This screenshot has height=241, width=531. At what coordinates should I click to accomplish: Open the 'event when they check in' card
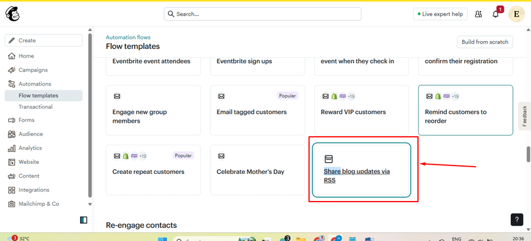pyautogui.click(x=362, y=66)
